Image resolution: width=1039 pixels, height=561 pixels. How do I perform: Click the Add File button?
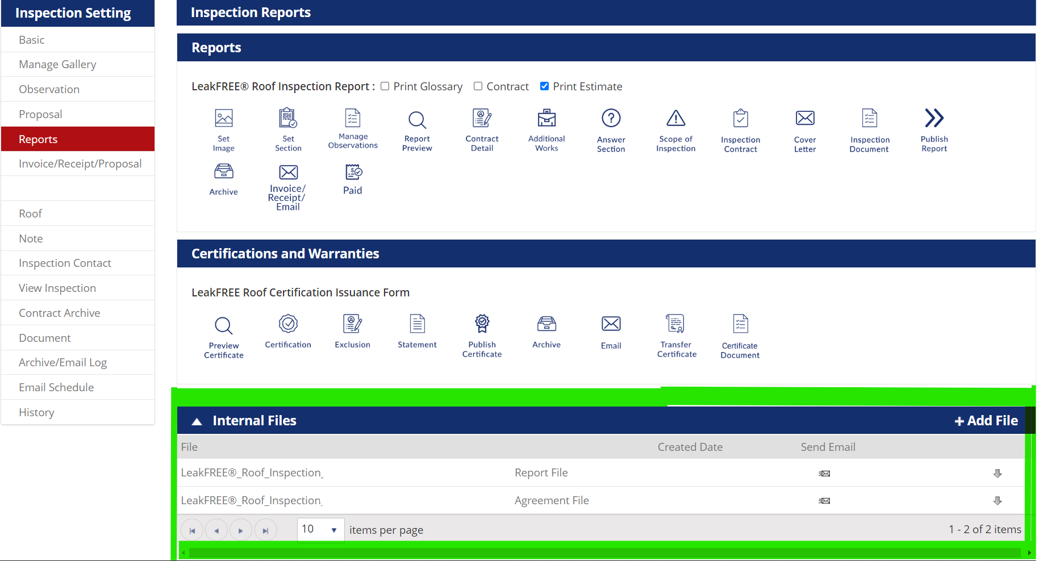click(x=986, y=421)
